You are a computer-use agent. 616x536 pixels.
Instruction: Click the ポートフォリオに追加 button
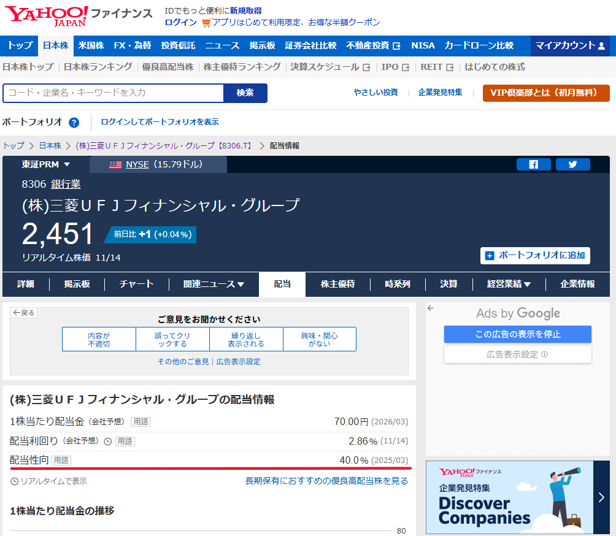535,256
